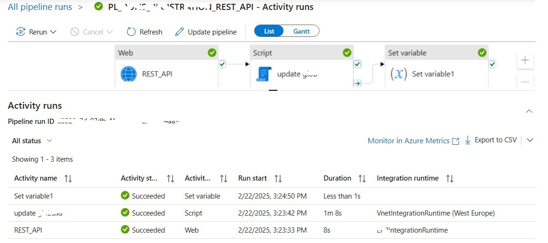Click the external link icon by Azure Metrics

[x=456, y=141]
